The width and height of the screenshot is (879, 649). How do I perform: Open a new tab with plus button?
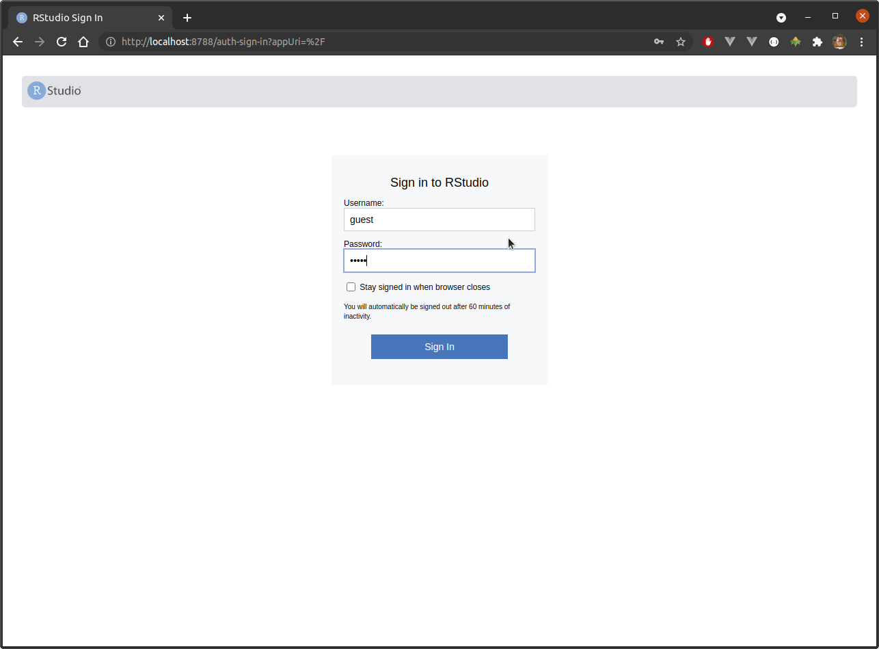(x=187, y=18)
